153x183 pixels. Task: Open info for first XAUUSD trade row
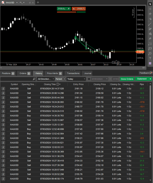pyautogui.click(x=3, y=89)
